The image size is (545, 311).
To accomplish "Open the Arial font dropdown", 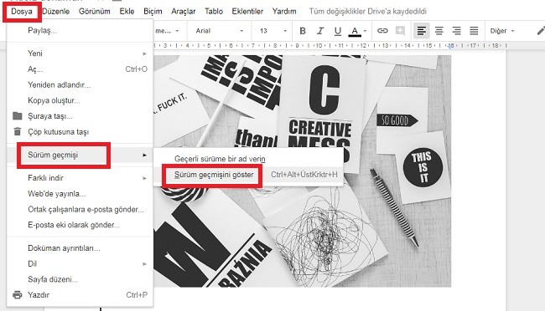I will point(219,31).
